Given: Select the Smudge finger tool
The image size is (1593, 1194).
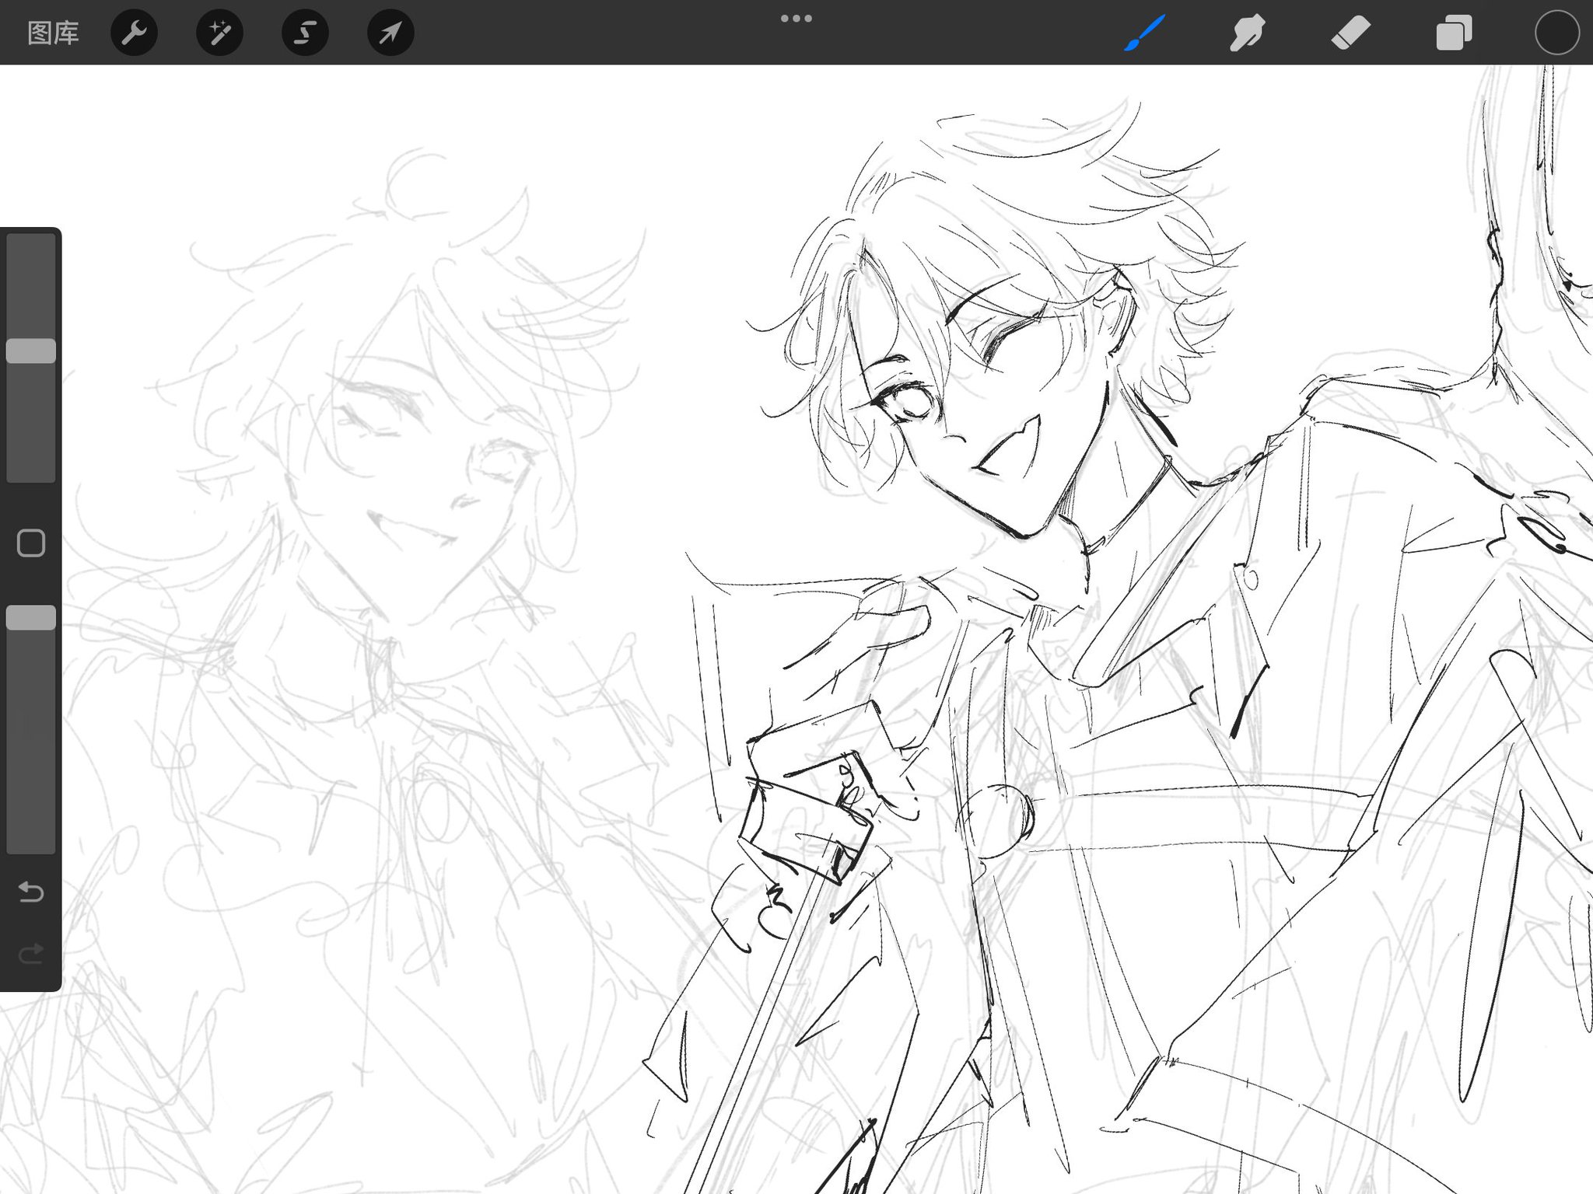Looking at the screenshot, I should [1247, 33].
